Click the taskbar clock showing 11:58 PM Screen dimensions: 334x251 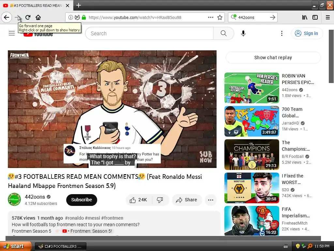[x=322, y=246]
